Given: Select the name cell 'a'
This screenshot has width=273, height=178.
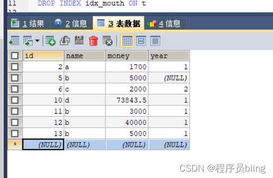Looking at the screenshot, I should 85,67.
